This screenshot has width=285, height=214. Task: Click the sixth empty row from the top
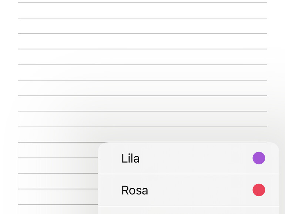142,88
